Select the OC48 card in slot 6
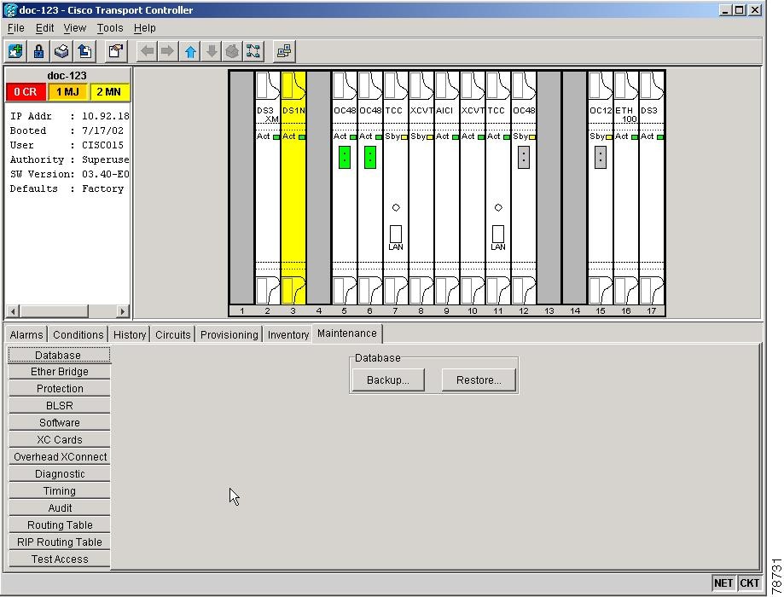This screenshot has height=597, width=784. pyautogui.click(x=370, y=188)
